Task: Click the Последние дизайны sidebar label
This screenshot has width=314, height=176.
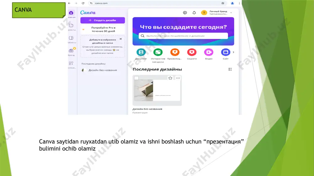Action: coord(94,64)
